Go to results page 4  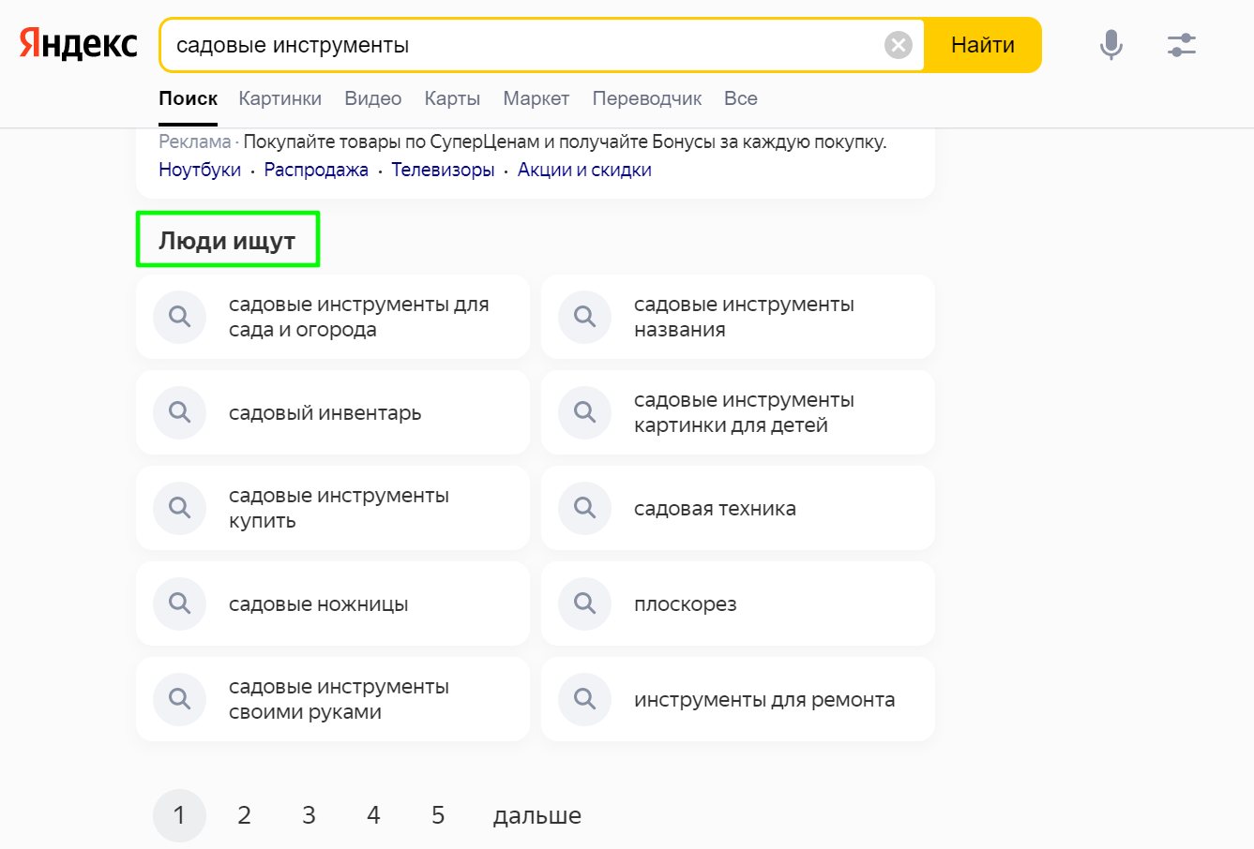(x=373, y=815)
